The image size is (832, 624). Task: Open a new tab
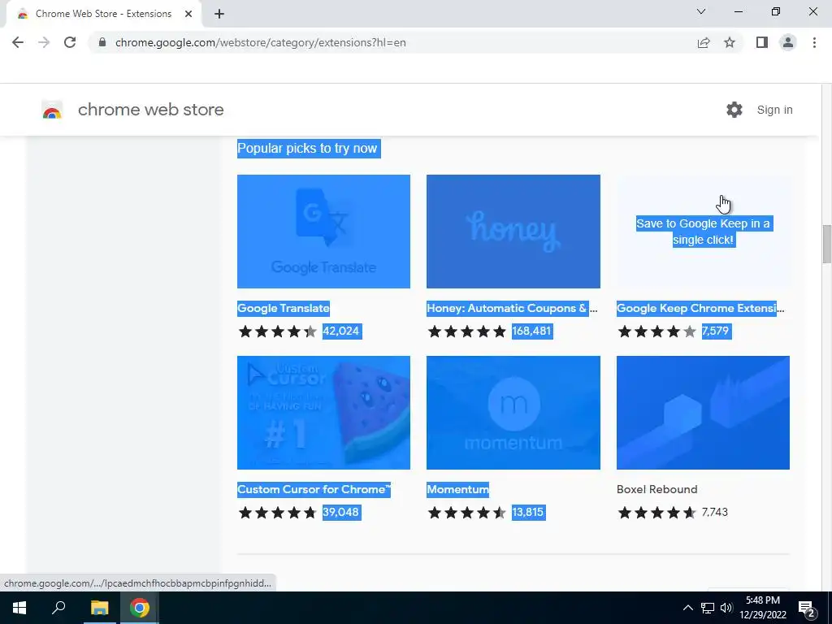click(x=219, y=14)
